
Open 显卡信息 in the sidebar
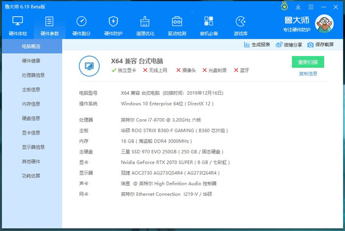[x=32, y=132]
